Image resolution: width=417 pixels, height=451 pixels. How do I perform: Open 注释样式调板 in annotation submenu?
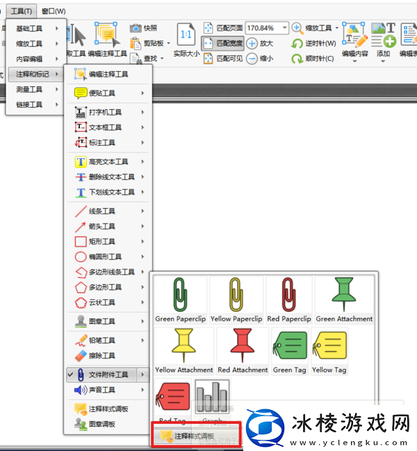coord(108,409)
